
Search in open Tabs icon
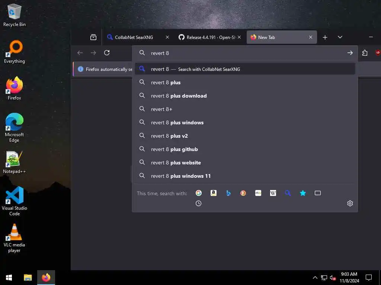click(318, 193)
